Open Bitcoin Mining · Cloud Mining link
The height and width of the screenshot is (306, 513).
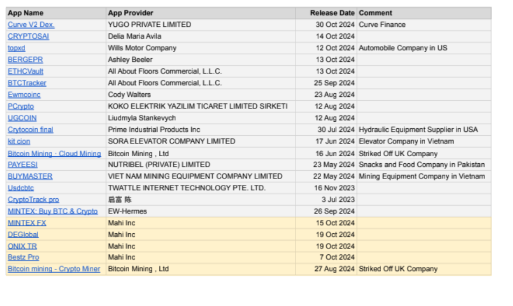54,154
